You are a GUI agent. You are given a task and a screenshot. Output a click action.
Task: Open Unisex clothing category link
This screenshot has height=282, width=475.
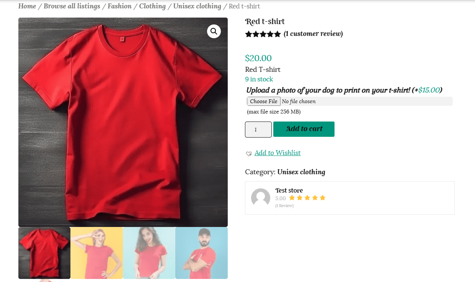pos(301,172)
